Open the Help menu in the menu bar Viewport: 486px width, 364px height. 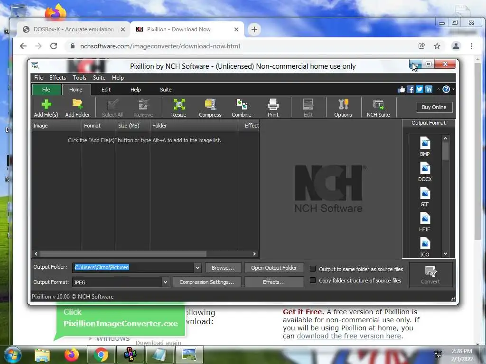118,78
